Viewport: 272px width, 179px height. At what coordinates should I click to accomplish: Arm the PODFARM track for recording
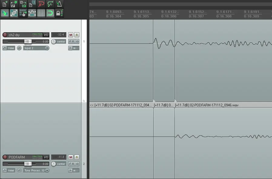5,157
